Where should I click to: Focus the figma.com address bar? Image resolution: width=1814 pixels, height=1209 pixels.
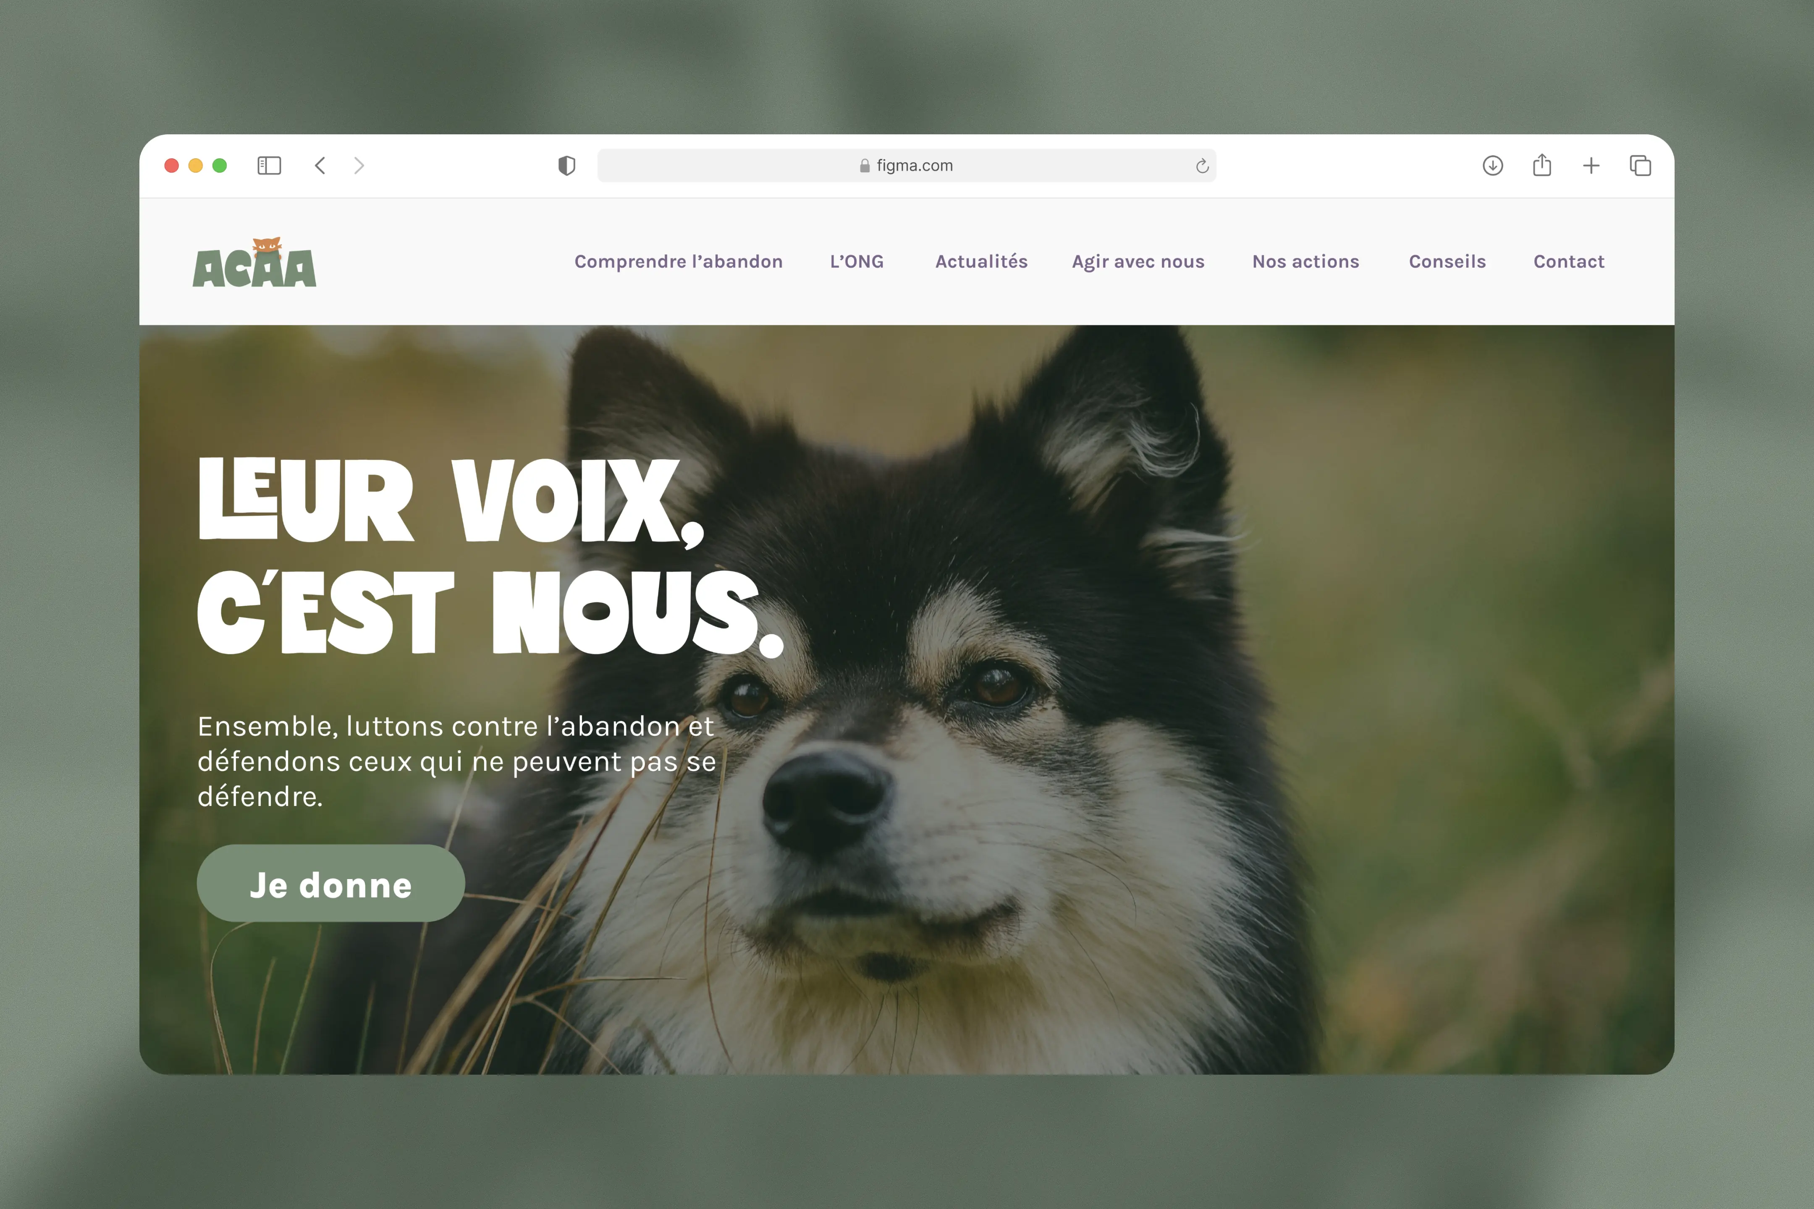[x=906, y=166]
